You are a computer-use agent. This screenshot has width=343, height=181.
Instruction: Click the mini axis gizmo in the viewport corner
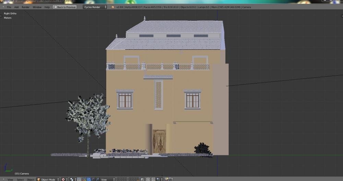pyautogui.click(x=8, y=168)
